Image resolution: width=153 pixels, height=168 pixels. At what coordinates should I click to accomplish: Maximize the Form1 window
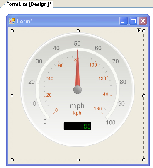[133, 21]
